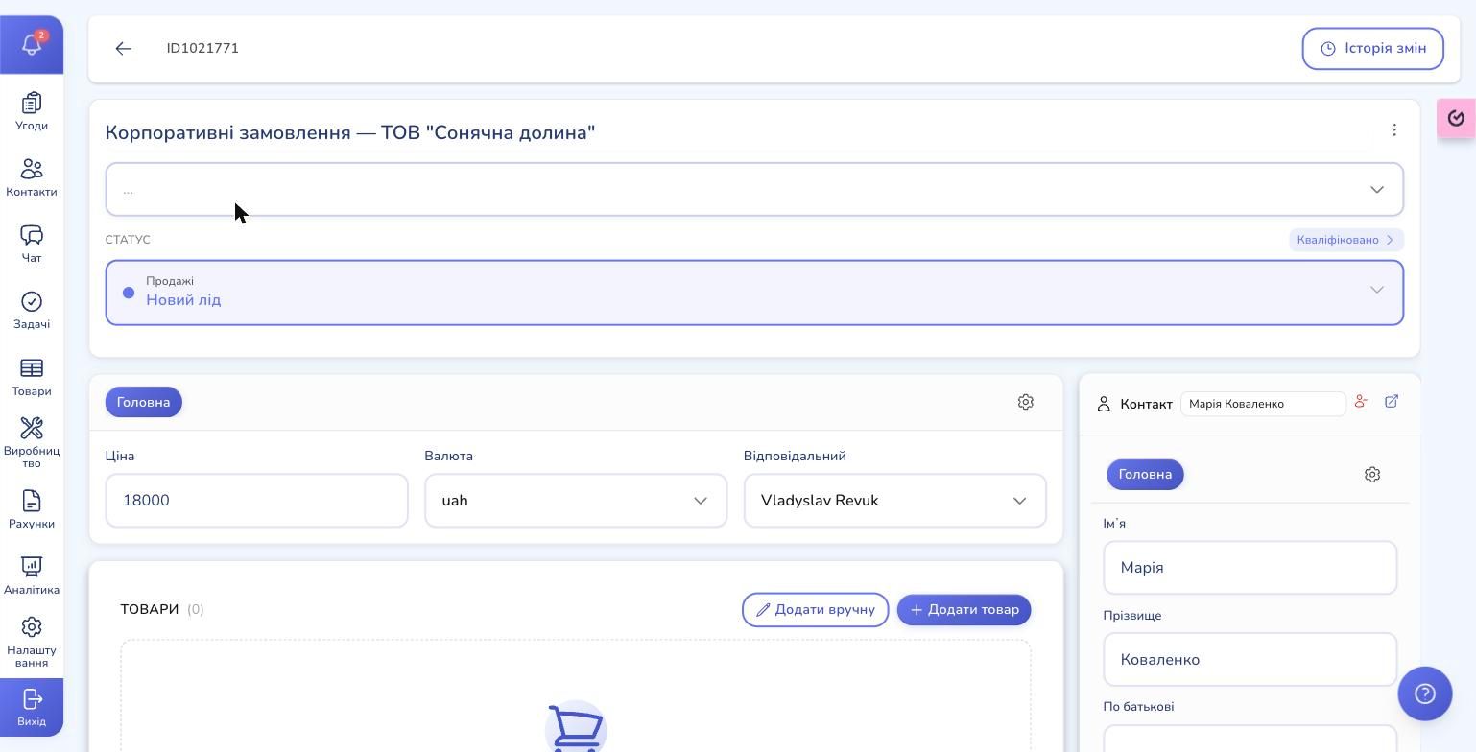Viewport: 1476px width, 752px height.
Task: Open the Новий лід status dropdown
Action: [x=754, y=293]
